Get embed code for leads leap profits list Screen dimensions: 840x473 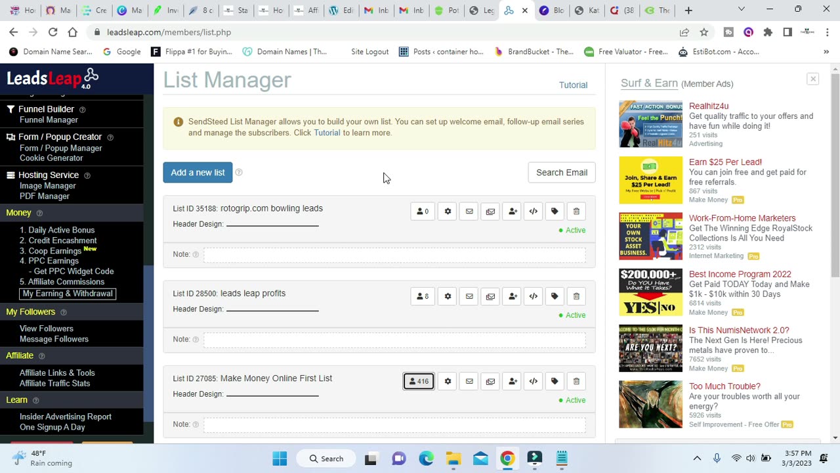coord(534,296)
